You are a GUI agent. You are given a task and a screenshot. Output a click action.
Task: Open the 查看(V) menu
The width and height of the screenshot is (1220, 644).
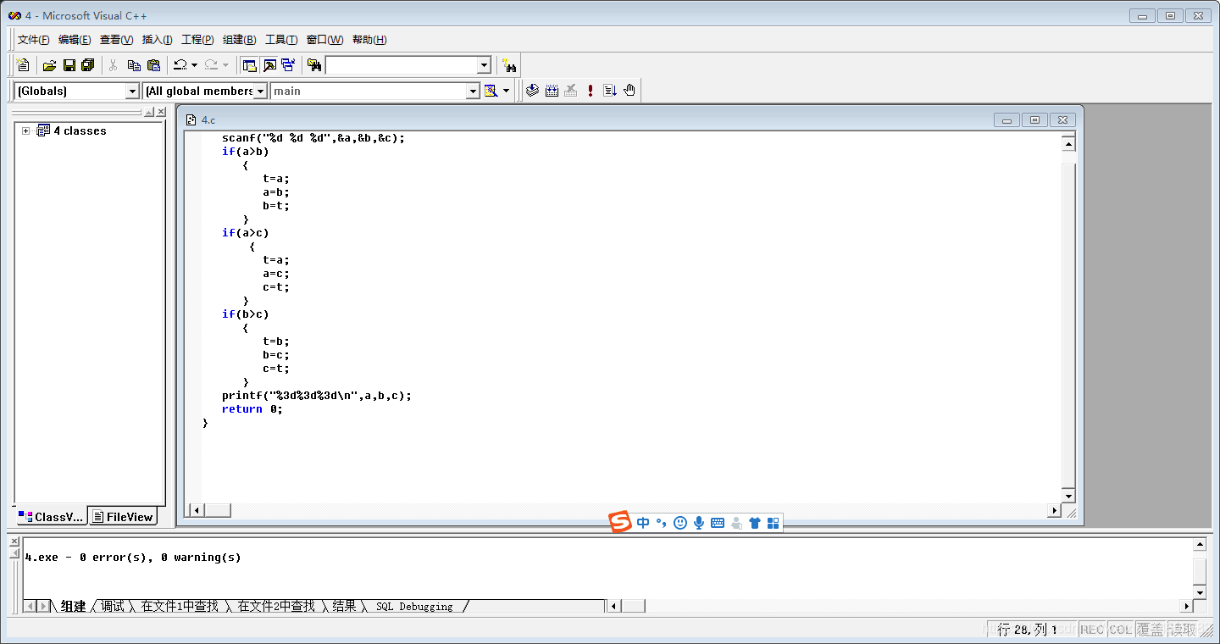(116, 40)
